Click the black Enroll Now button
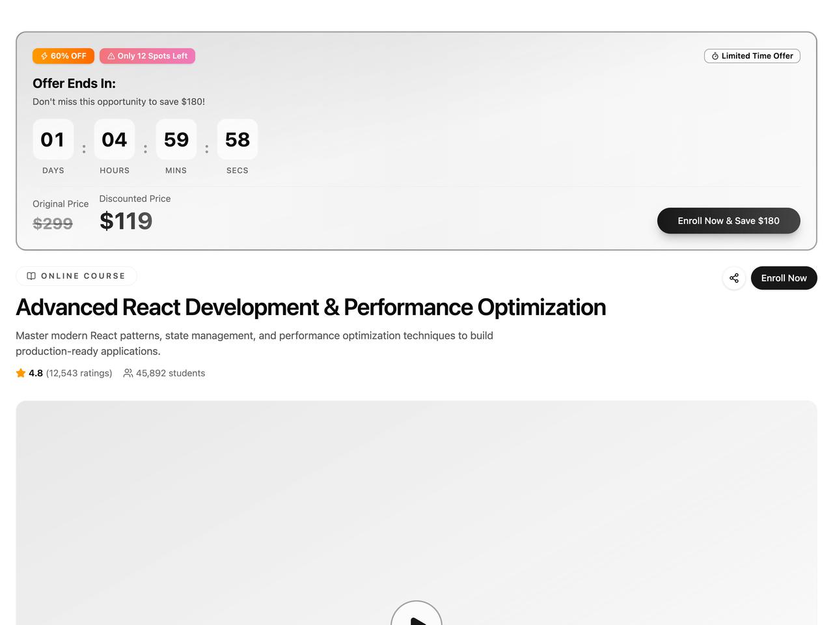The image size is (833, 625). 784,278
